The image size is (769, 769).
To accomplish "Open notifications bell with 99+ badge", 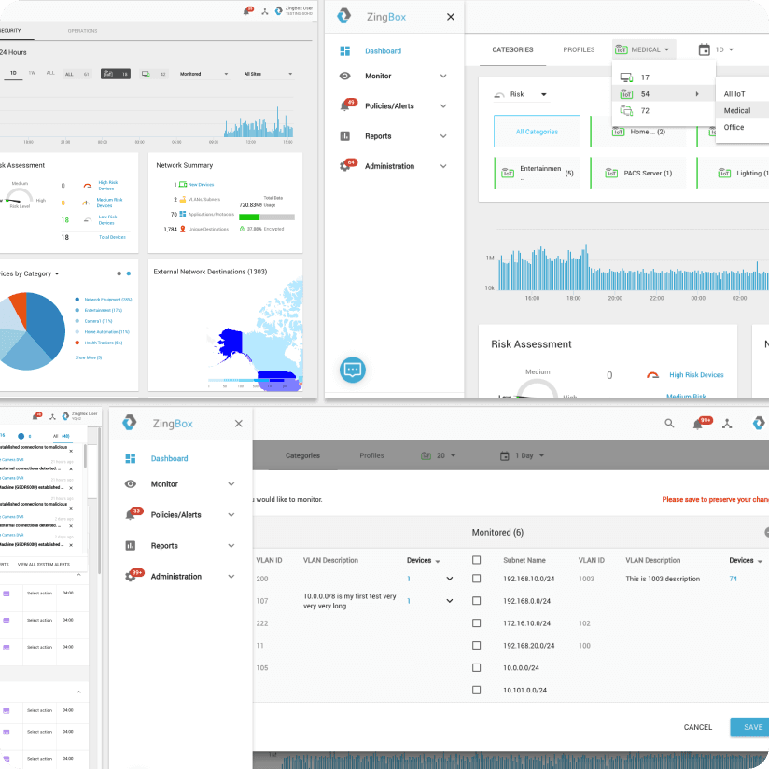I will pos(698,424).
